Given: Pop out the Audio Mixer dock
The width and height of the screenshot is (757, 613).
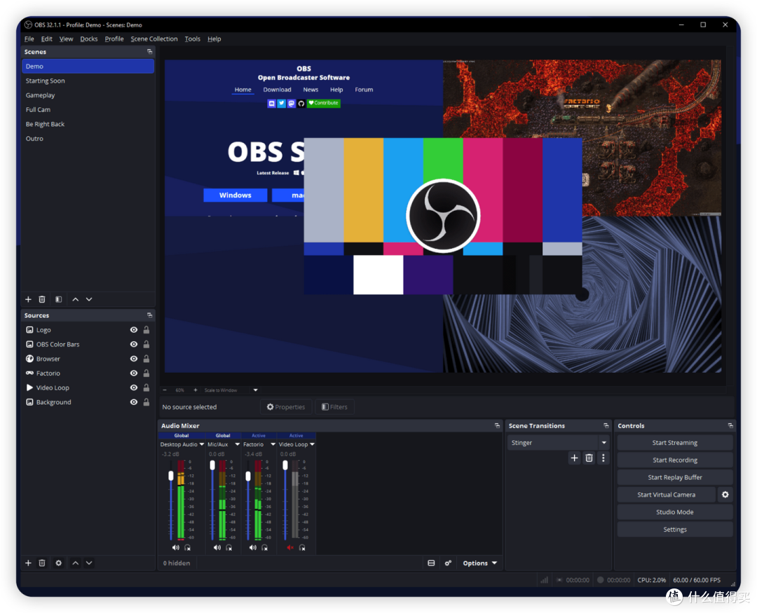Looking at the screenshot, I should pyautogui.click(x=497, y=425).
